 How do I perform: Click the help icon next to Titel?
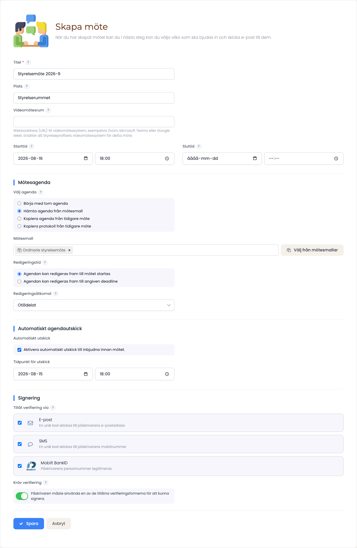tap(28, 62)
